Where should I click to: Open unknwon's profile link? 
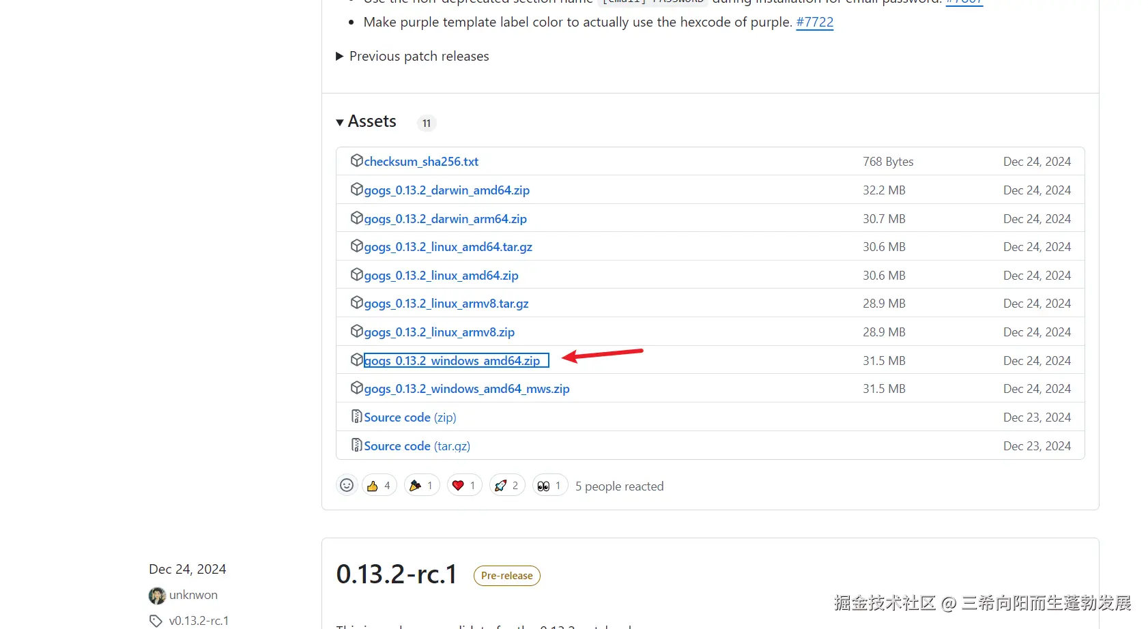[x=193, y=595]
